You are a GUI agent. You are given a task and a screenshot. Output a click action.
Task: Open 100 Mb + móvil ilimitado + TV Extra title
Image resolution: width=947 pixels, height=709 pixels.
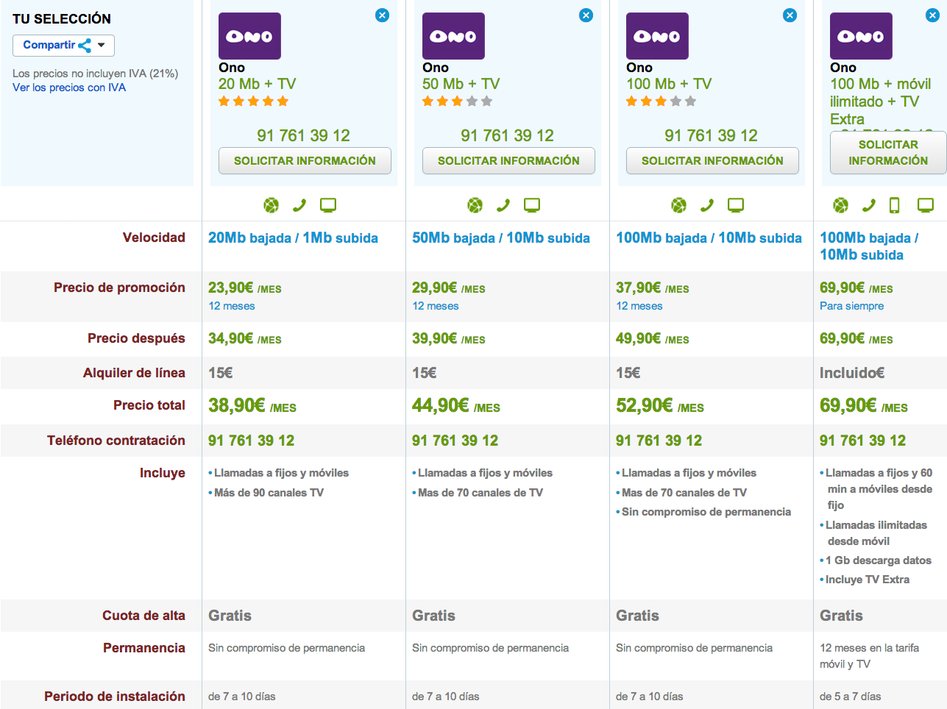tap(881, 101)
